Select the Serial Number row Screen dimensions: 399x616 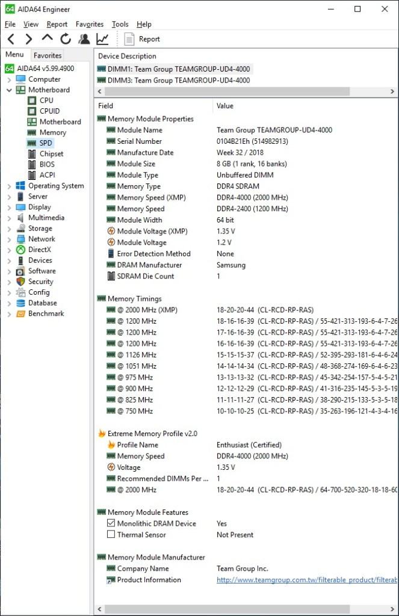247,141
